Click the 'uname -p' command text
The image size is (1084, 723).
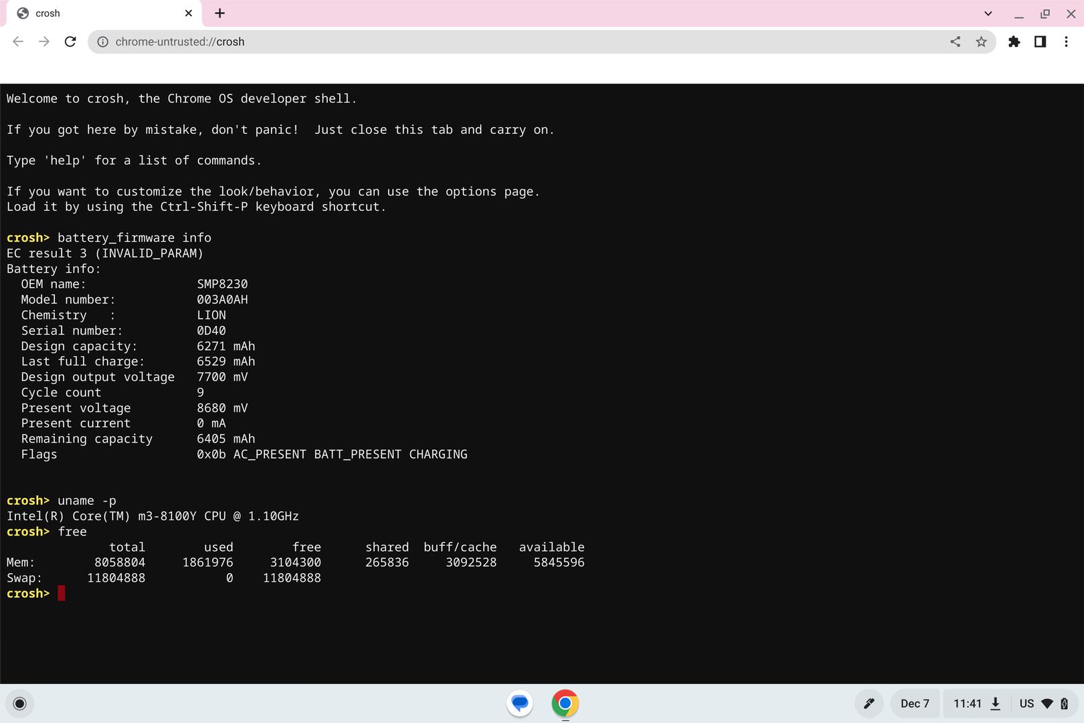[x=87, y=501]
